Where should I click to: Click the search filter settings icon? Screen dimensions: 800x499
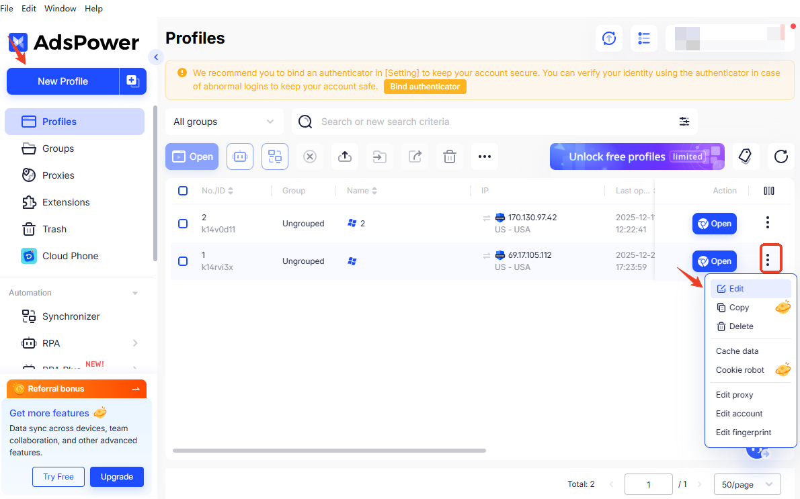click(x=684, y=122)
